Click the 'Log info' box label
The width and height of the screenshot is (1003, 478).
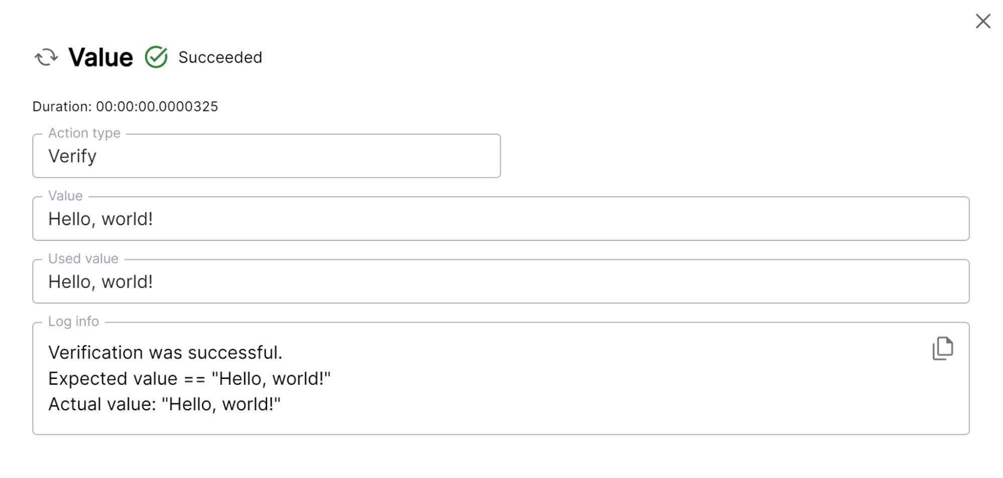[73, 321]
